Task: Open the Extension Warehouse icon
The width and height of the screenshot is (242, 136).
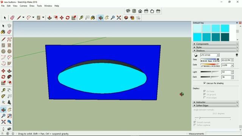Action: pyautogui.click(x=132, y=18)
